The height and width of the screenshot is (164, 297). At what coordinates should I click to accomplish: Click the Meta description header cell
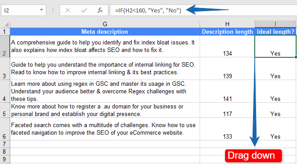click(105, 32)
